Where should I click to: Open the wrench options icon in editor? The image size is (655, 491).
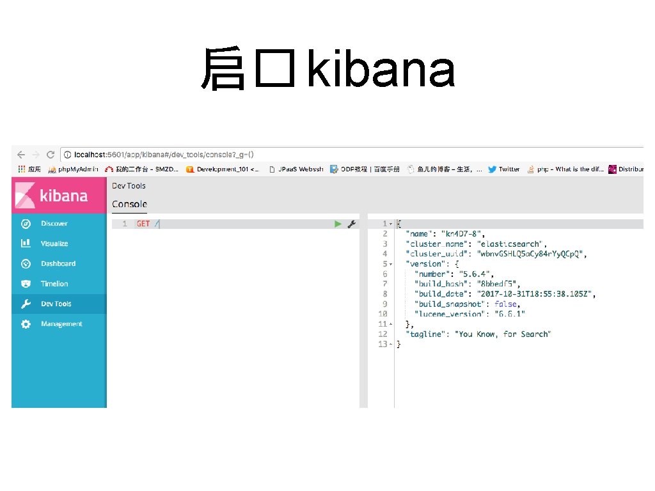[352, 224]
